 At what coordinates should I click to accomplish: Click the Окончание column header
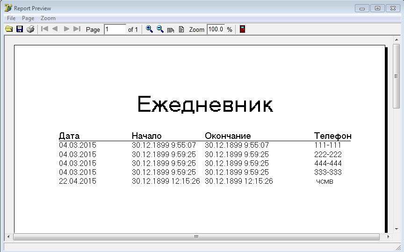228,136
